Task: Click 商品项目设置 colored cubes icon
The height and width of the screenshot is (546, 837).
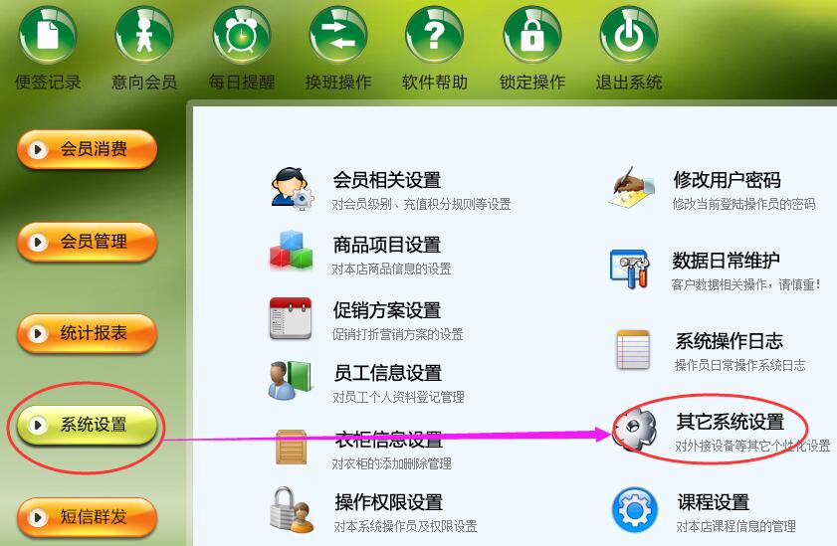Action: tap(291, 250)
